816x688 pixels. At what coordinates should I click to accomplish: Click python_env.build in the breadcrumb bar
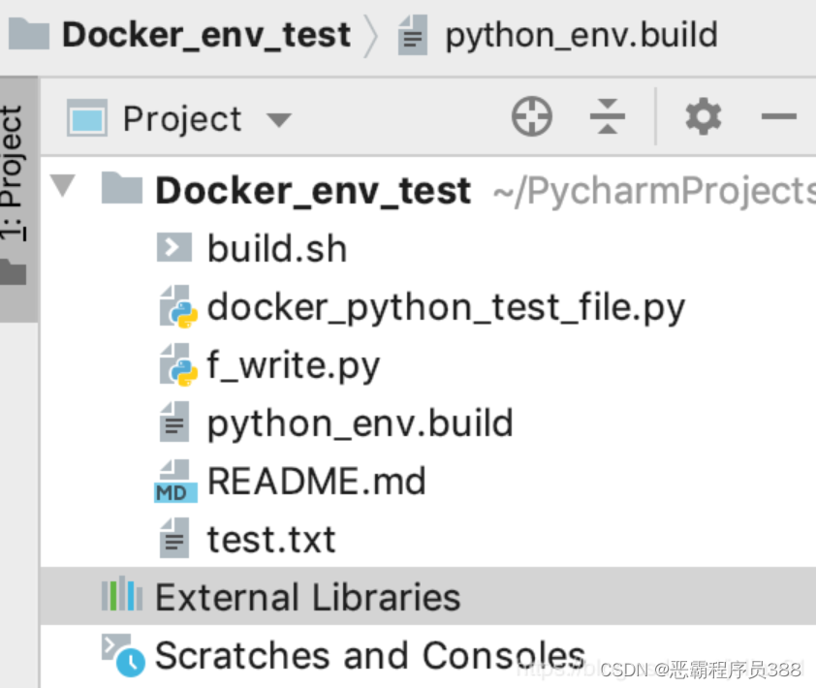(x=581, y=36)
